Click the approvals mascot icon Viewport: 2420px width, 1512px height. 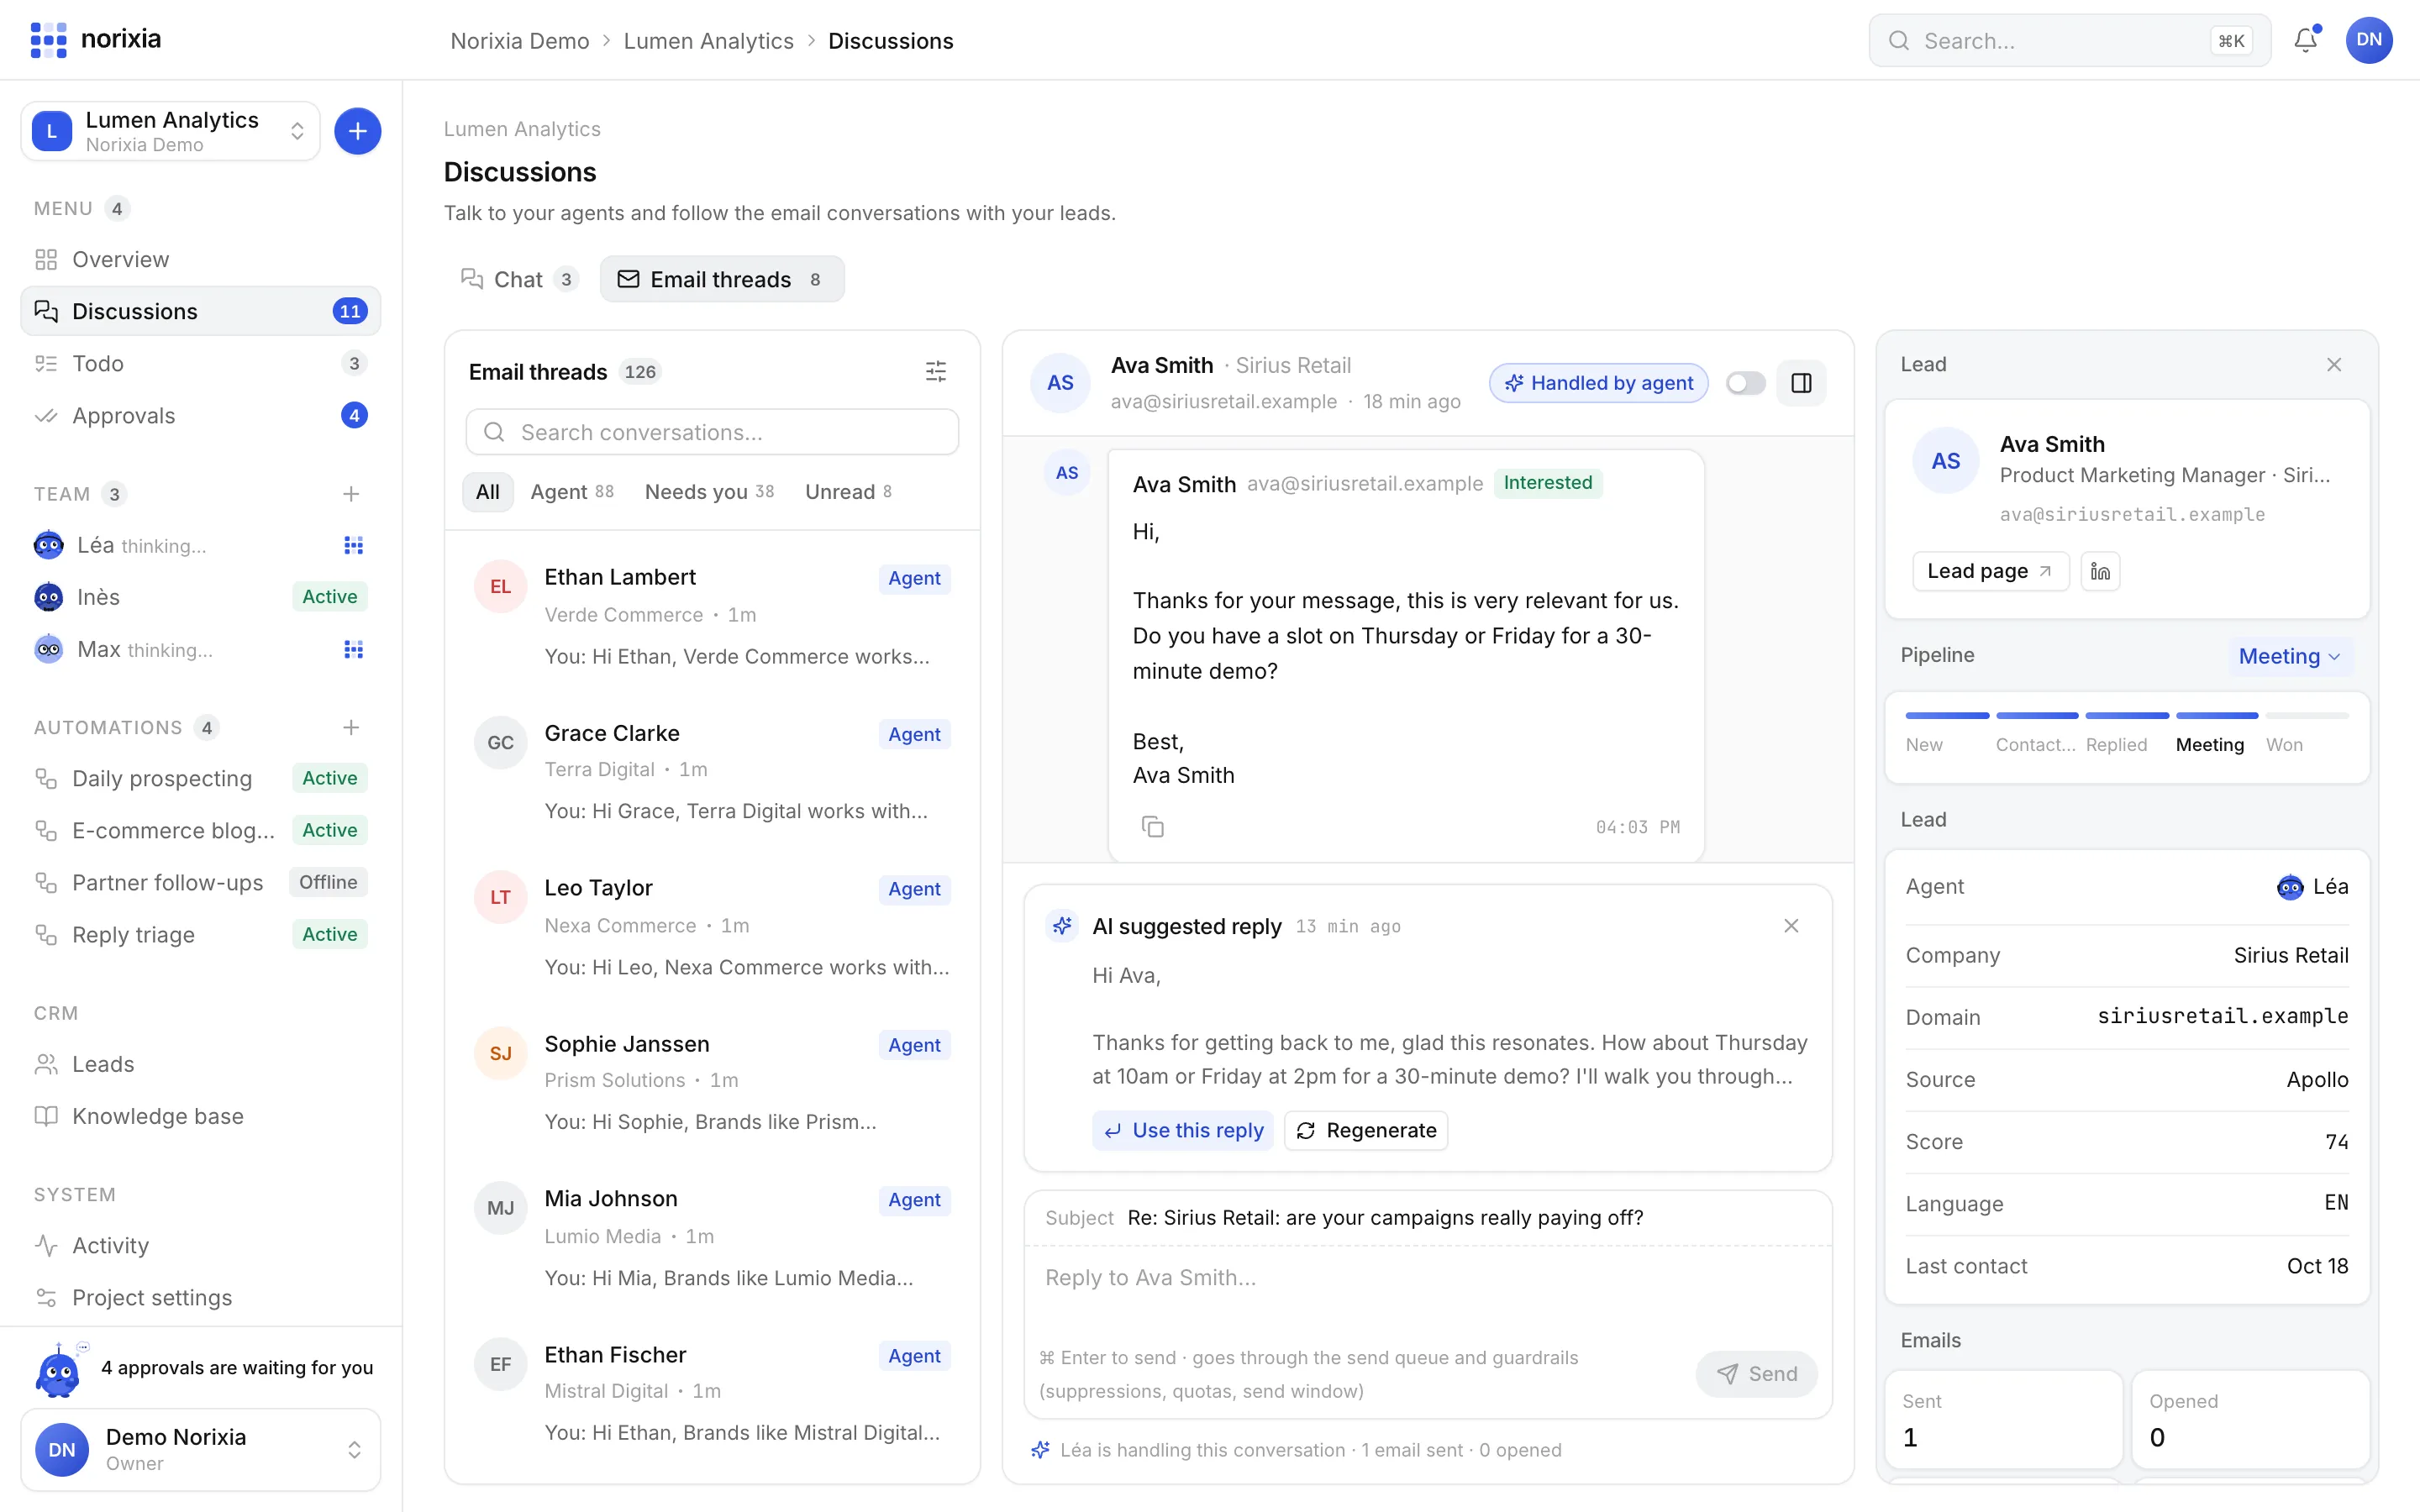coord(59,1370)
